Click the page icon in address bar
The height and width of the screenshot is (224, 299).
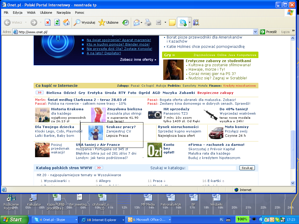(15, 32)
